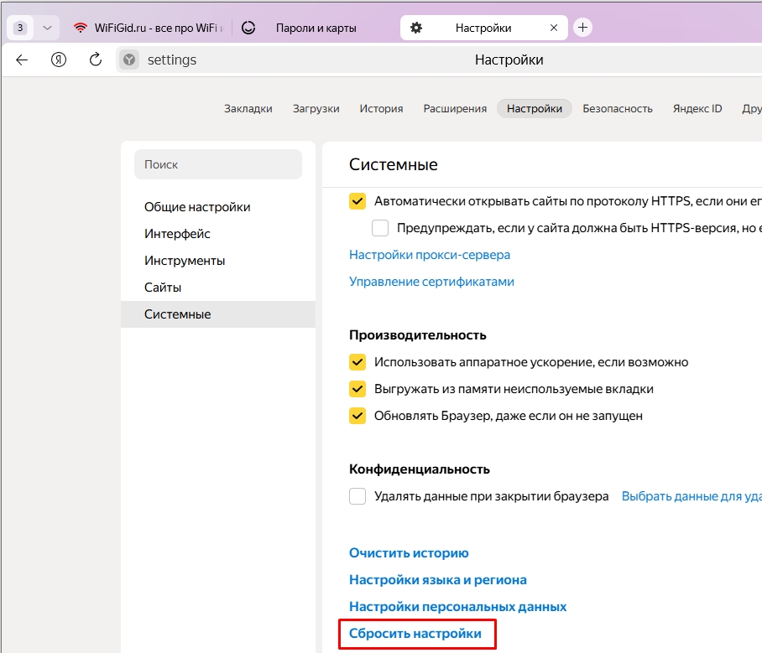Open Настройки прокси-сервера link
This screenshot has width=762, height=653.
[x=430, y=255]
